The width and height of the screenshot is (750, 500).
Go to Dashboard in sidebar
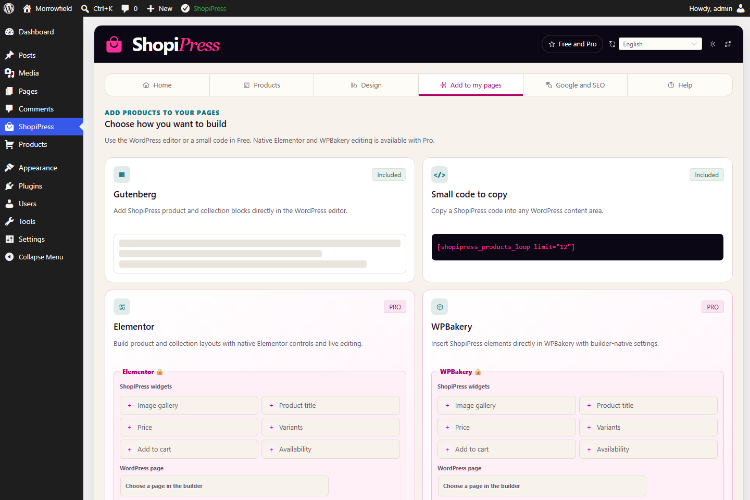[42, 32]
